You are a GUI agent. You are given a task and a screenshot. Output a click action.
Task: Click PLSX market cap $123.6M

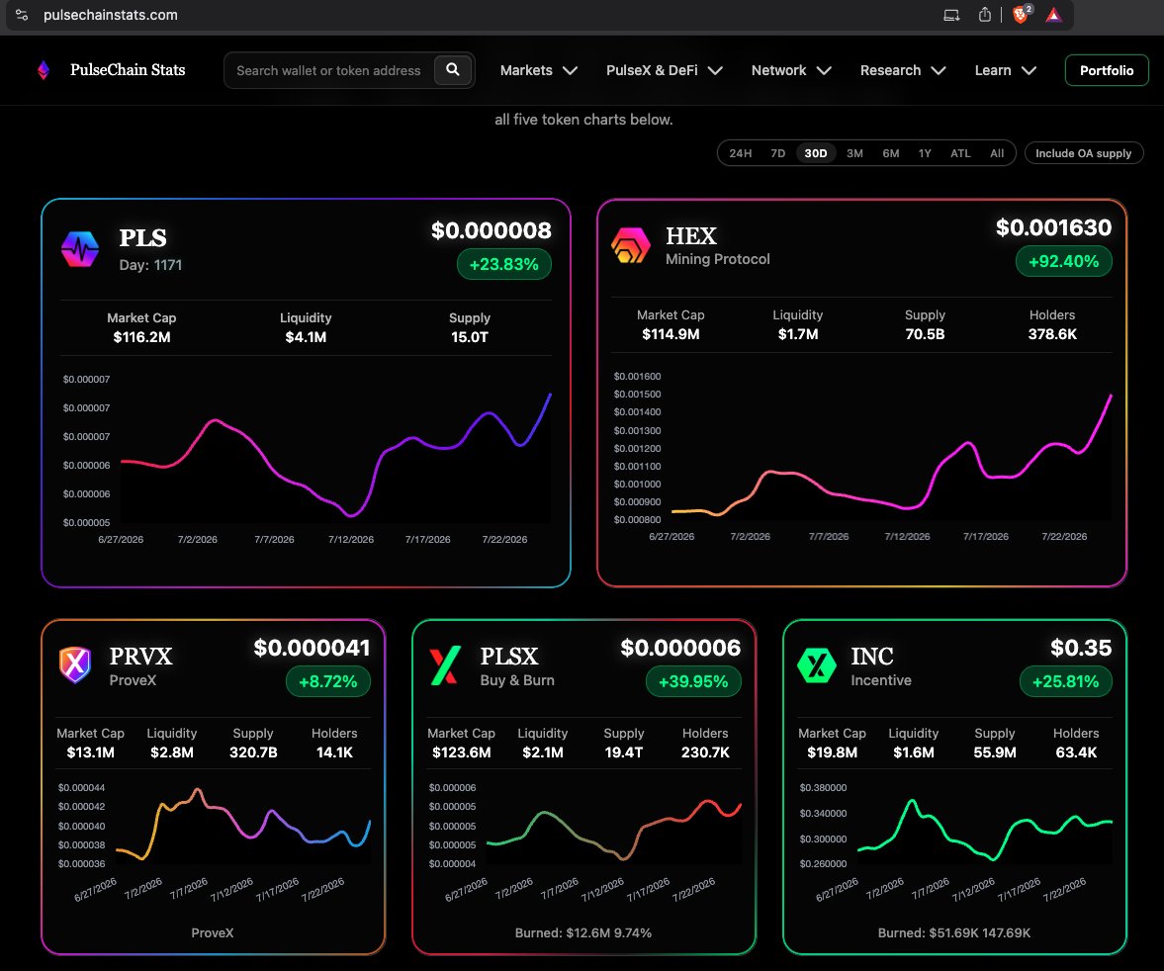461,752
